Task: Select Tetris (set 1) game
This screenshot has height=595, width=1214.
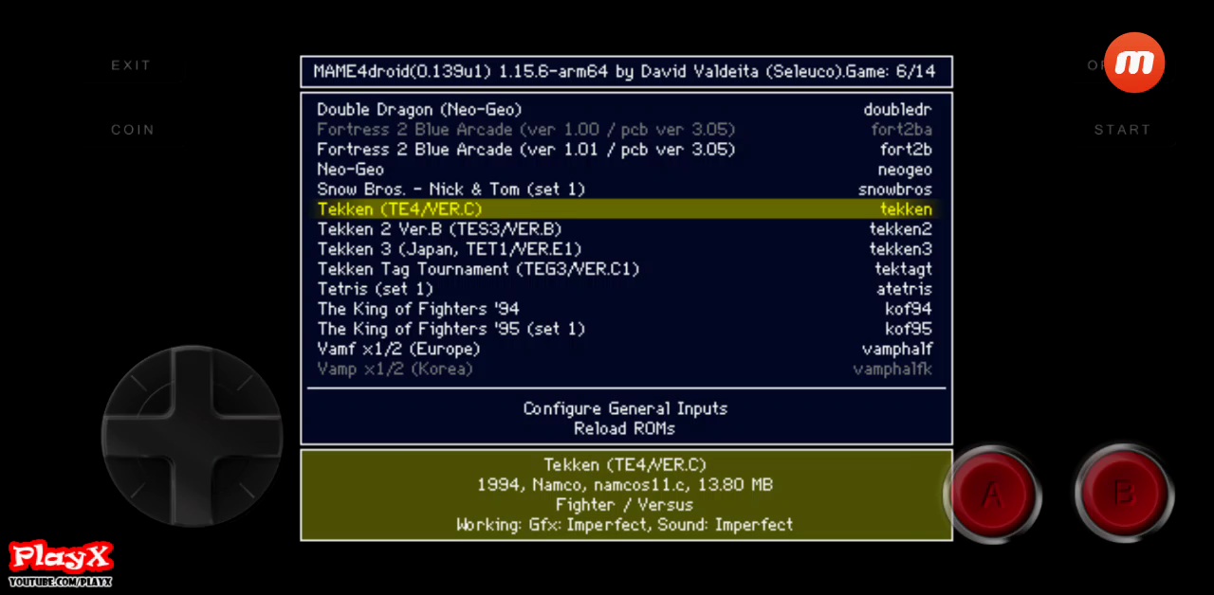Action: point(626,289)
